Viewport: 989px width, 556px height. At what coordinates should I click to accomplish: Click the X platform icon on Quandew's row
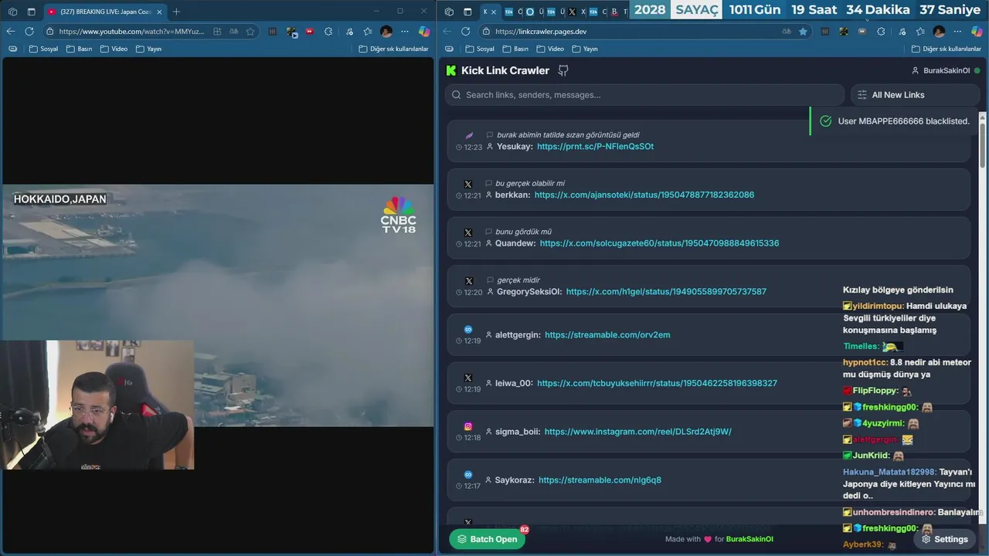(468, 232)
